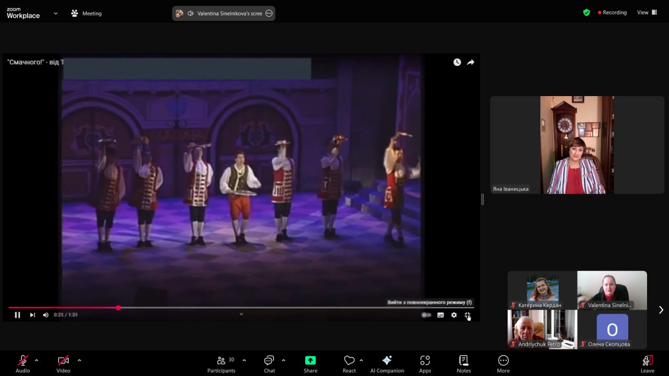Mute the video volume speaker icon
This screenshot has height=376, width=669.
pyautogui.click(x=45, y=315)
